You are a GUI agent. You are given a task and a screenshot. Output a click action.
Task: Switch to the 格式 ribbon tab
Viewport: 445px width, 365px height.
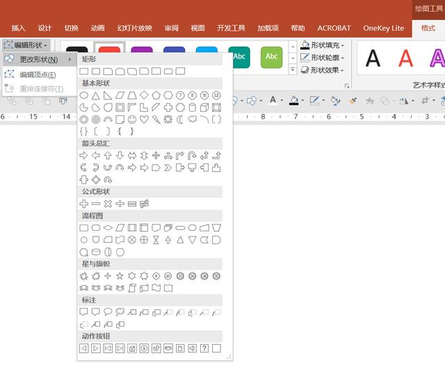tap(428, 28)
